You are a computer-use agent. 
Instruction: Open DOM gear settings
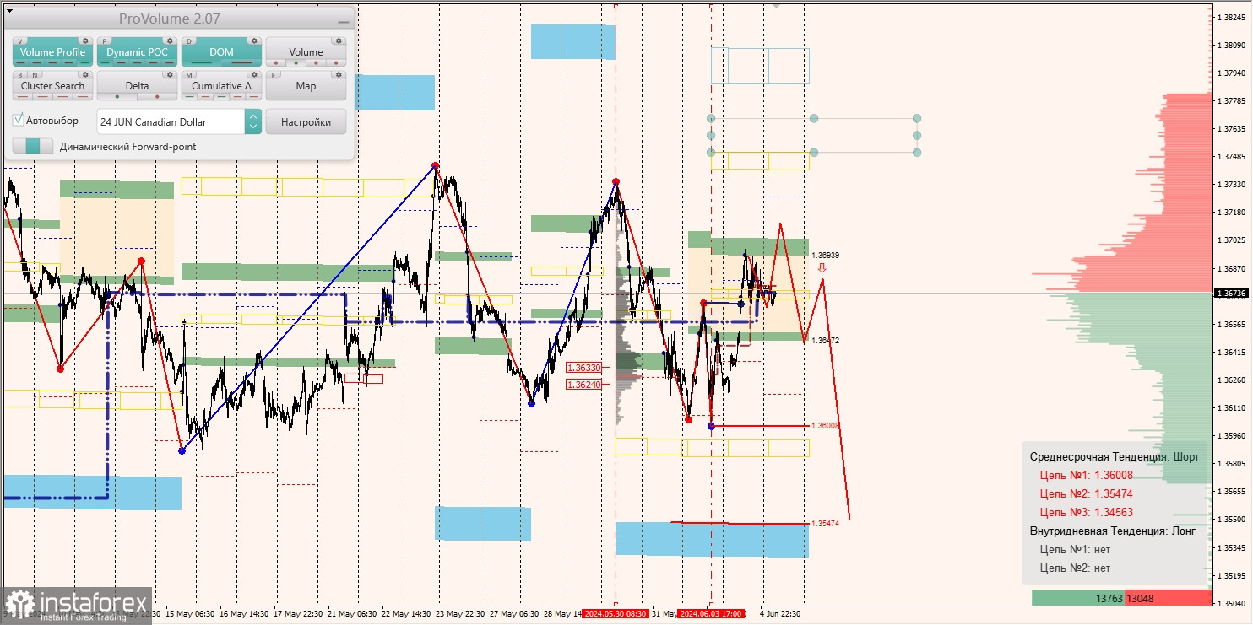[254, 40]
